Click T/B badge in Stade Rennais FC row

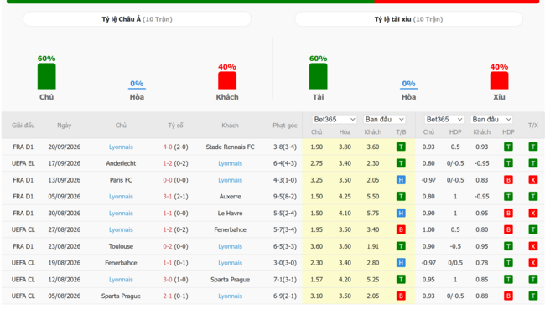(x=401, y=147)
